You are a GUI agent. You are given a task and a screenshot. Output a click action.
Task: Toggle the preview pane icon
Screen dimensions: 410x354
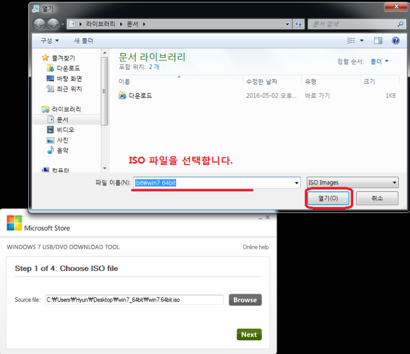pos(378,40)
